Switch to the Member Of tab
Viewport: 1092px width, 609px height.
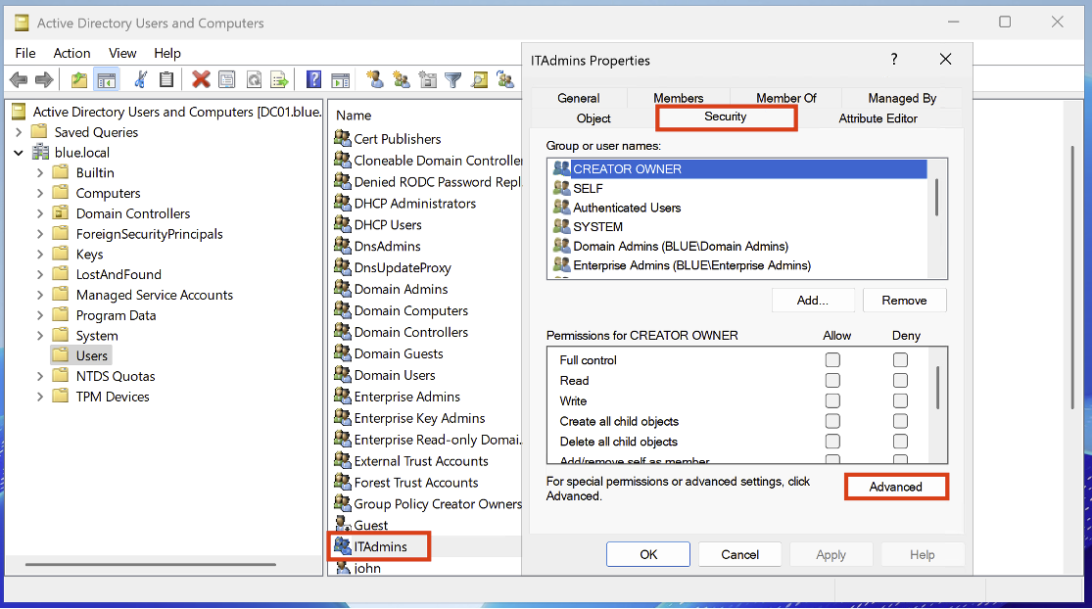[785, 98]
